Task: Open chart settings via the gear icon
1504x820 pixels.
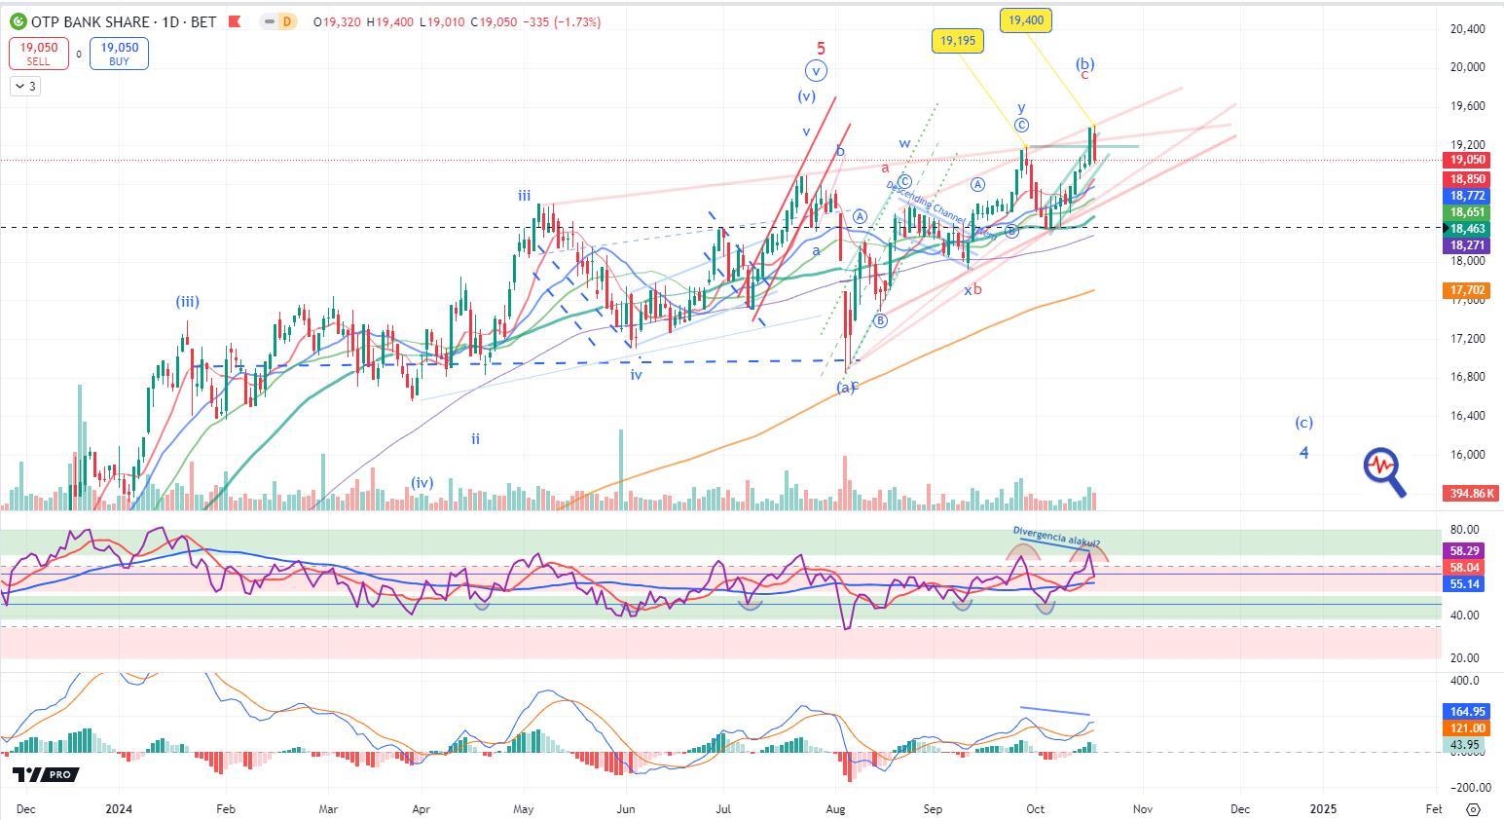Action: click(x=1473, y=809)
